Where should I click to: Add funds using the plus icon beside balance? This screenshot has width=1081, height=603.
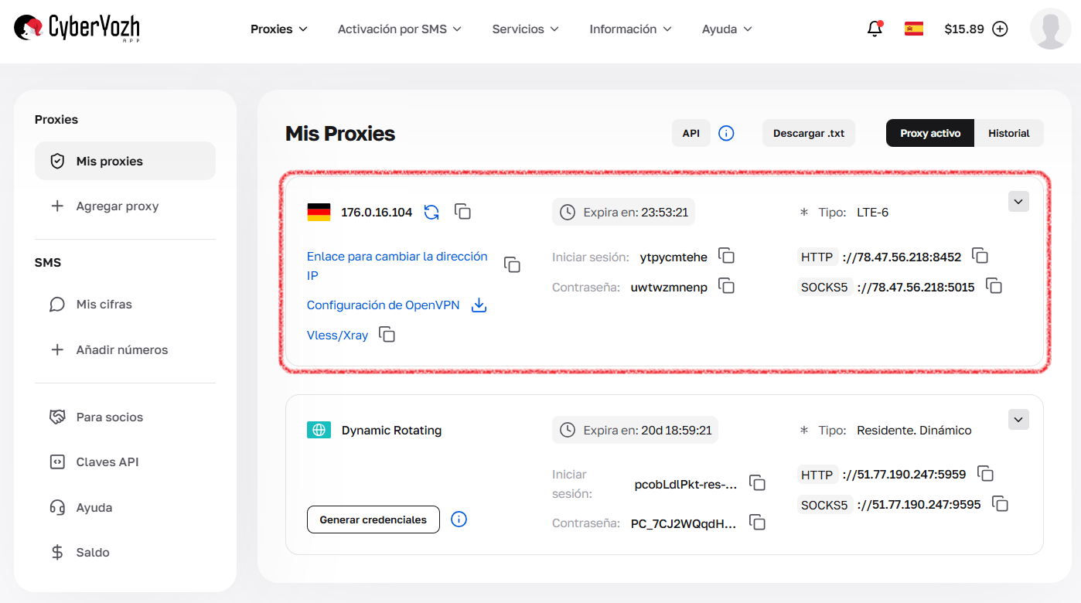[1001, 28]
